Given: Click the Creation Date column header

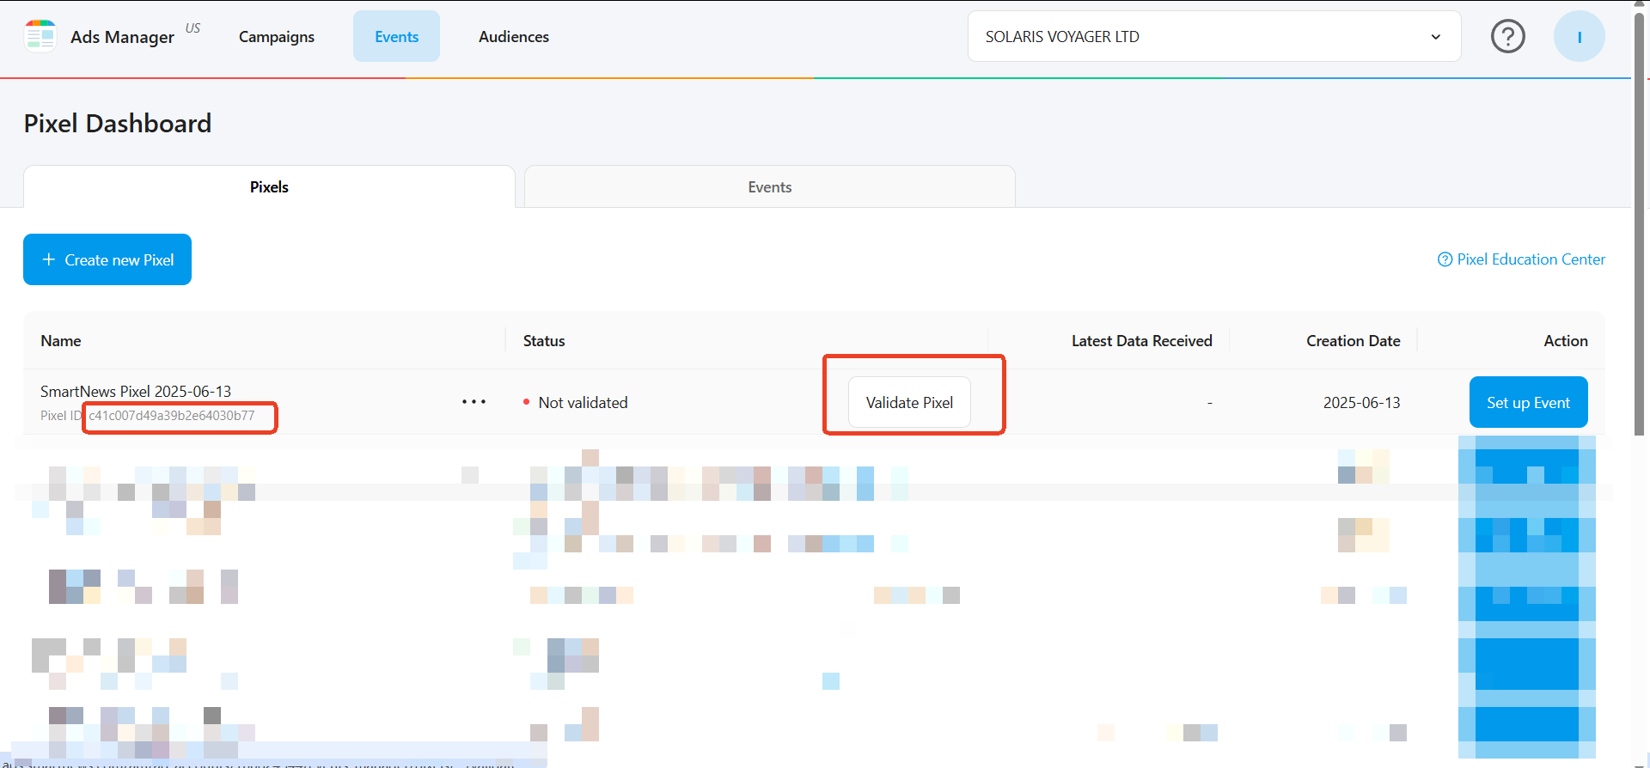Looking at the screenshot, I should (1353, 341).
